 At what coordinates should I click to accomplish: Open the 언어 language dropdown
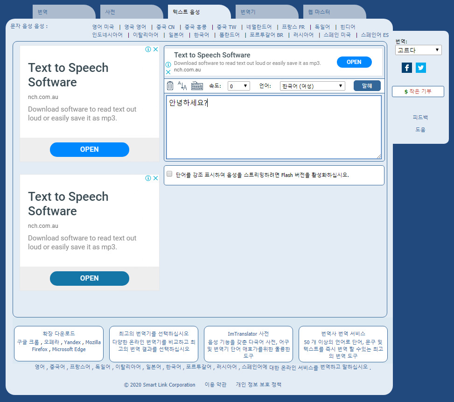pos(313,86)
